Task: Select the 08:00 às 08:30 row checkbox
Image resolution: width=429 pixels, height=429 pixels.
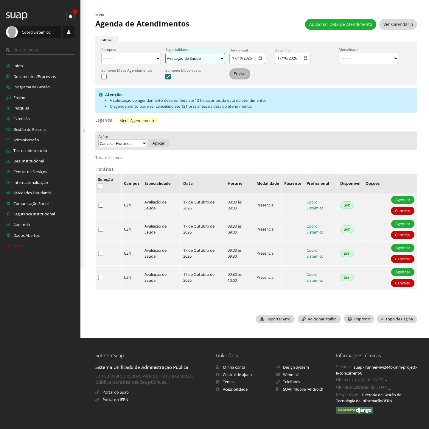Action: [x=101, y=205]
